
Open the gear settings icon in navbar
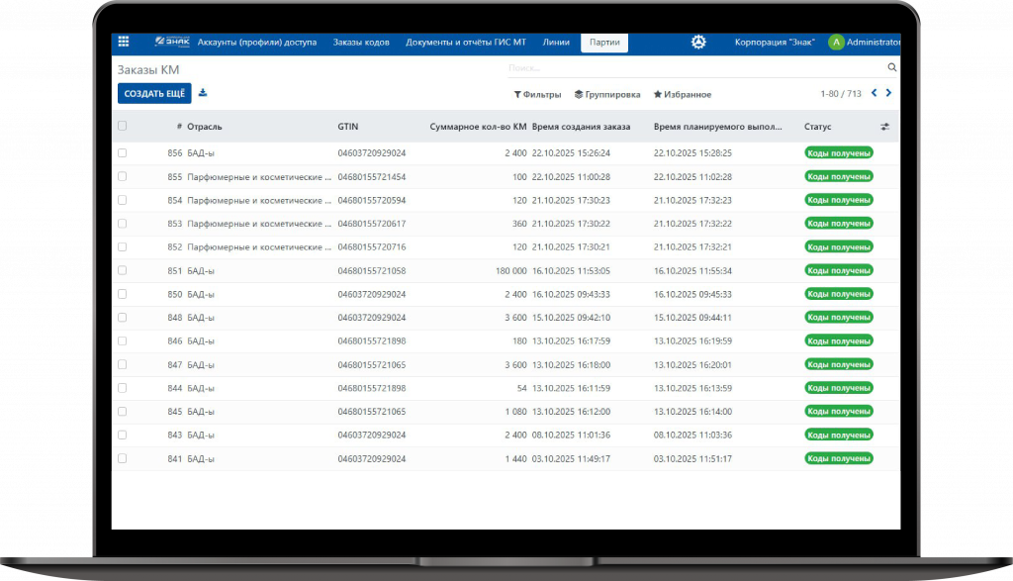tap(698, 42)
